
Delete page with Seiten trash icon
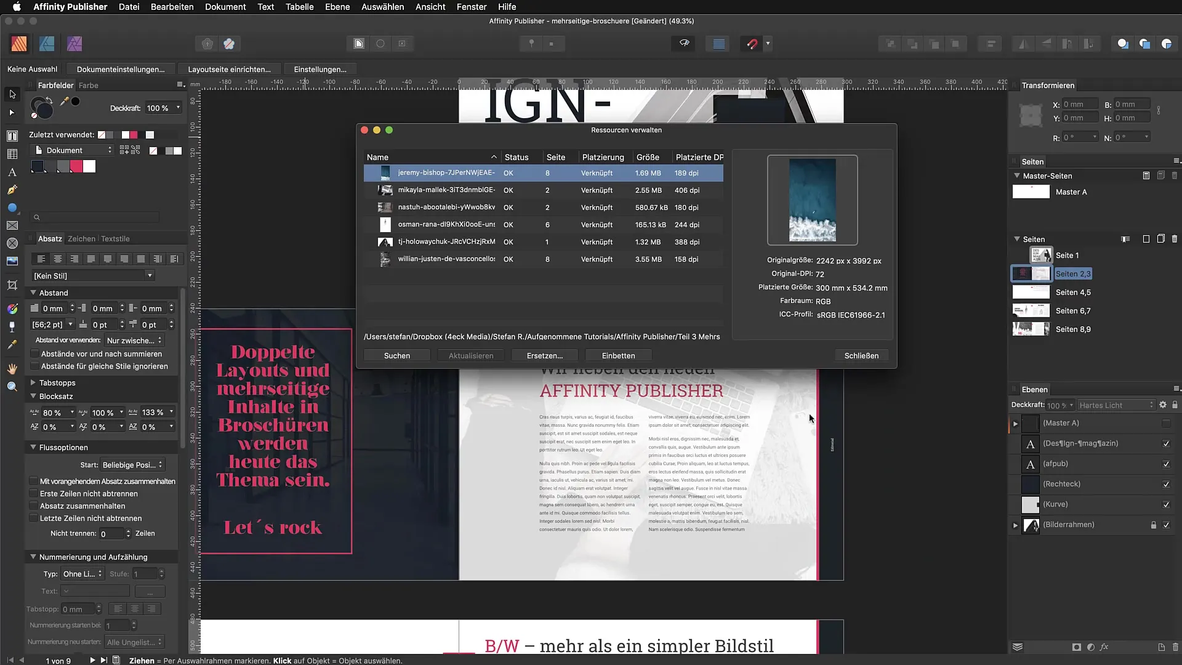click(x=1175, y=239)
